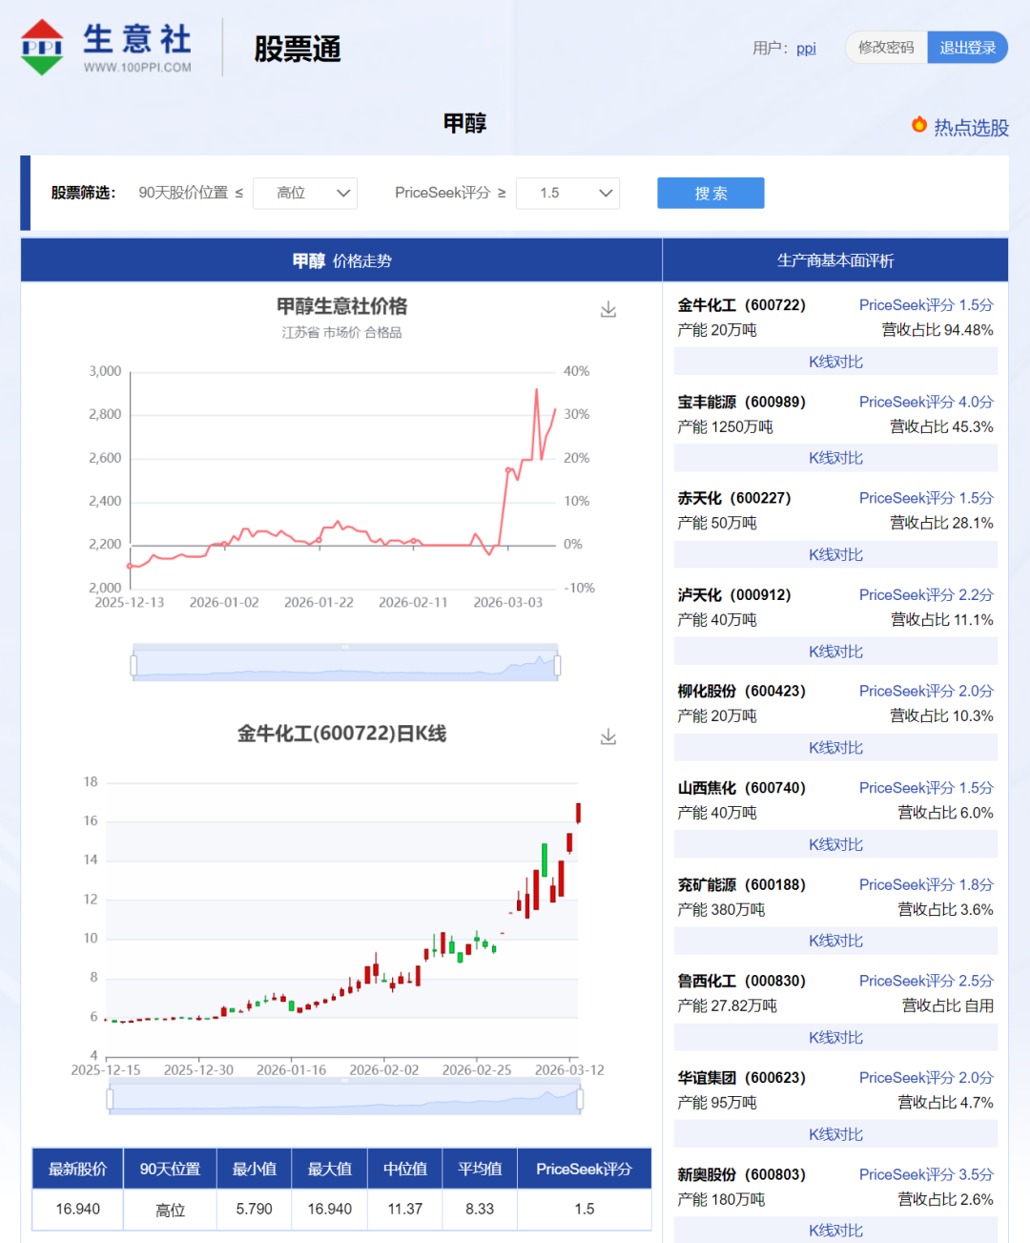
Task: Click the PriceSeek评分 table header
Action: [x=584, y=1169]
